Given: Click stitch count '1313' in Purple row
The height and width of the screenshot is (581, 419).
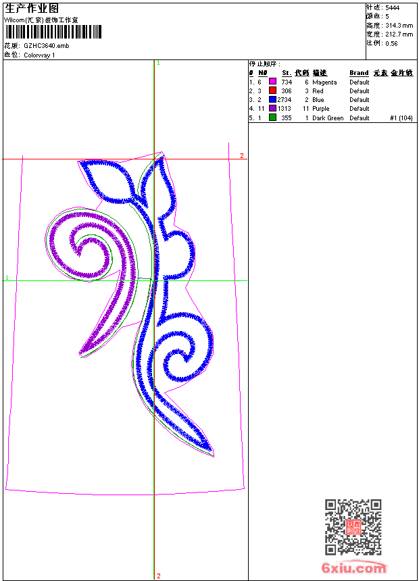Looking at the screenshot, I should point(285,109).
